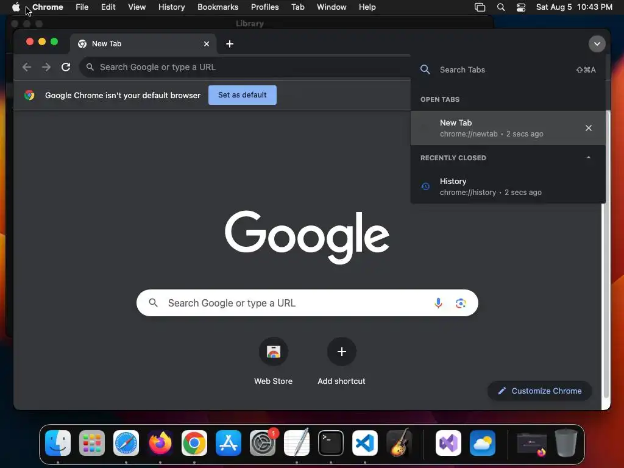
Task: Open Google Lens image search
Action: pyautogui.click(x=461, y=303)
